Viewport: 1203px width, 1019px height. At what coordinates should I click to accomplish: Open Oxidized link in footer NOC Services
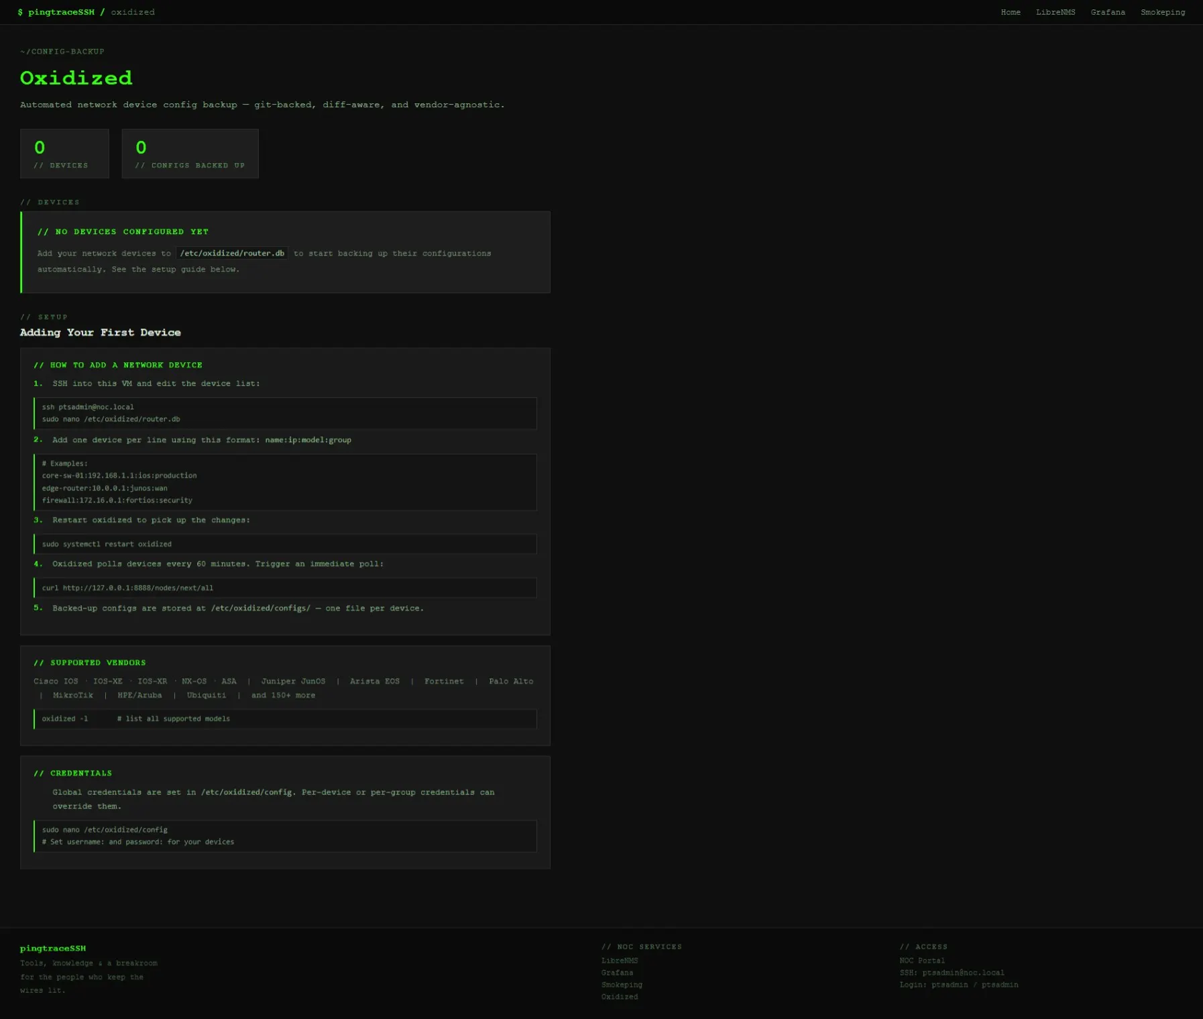620,997
